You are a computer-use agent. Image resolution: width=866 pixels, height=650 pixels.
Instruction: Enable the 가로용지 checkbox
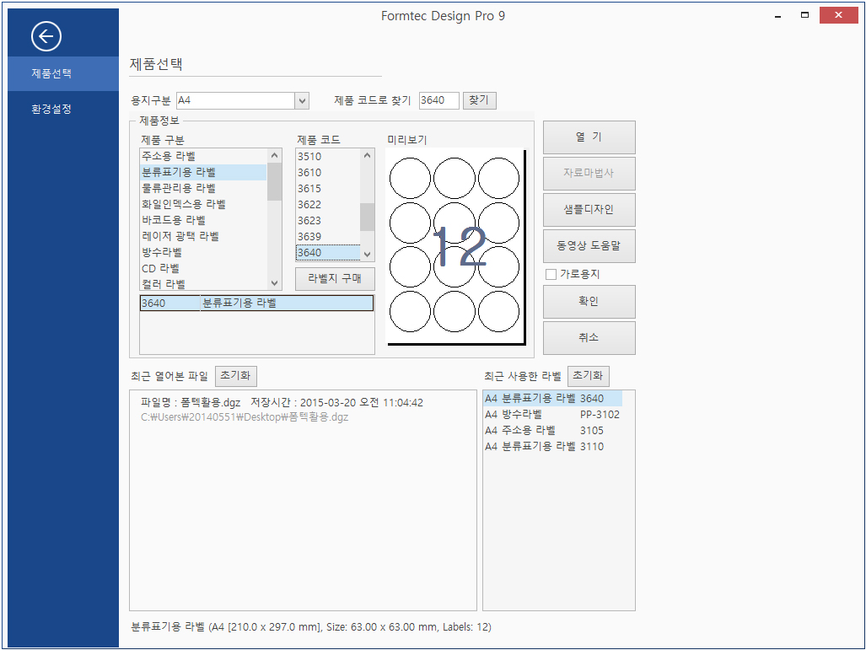click(x=551, y=275)
